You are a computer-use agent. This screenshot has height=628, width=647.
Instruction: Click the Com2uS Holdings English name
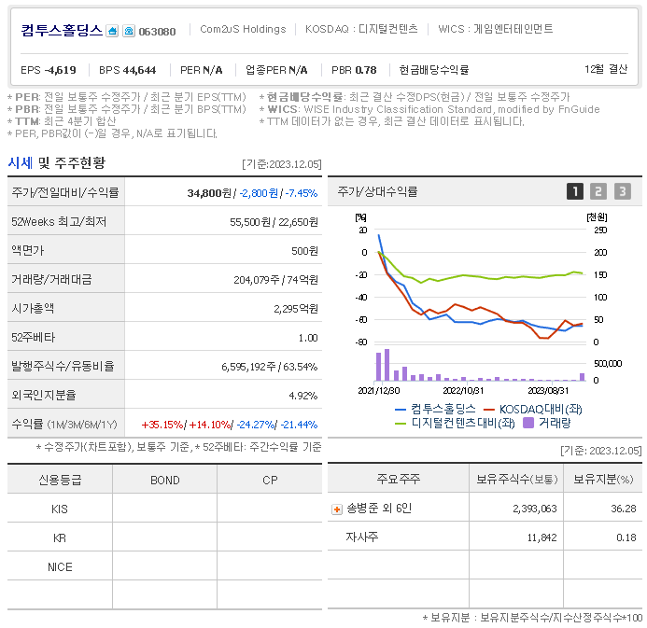(243, 29)
